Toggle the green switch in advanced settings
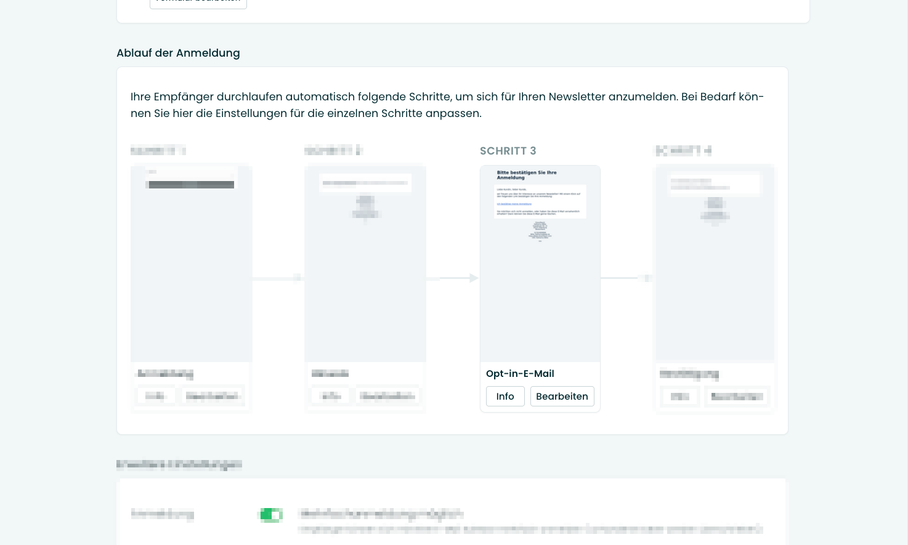The image size is (908, 545). pos(270,515)
